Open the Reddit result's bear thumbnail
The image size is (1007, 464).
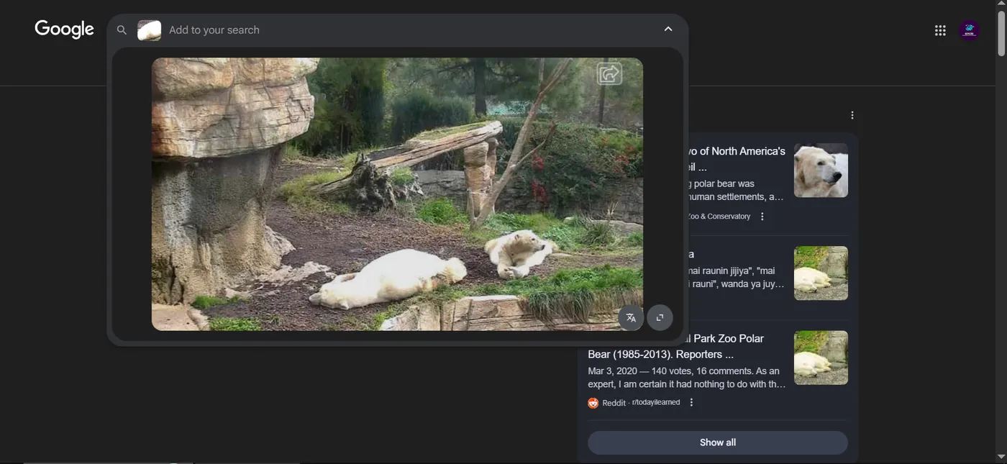click(821, 358)
